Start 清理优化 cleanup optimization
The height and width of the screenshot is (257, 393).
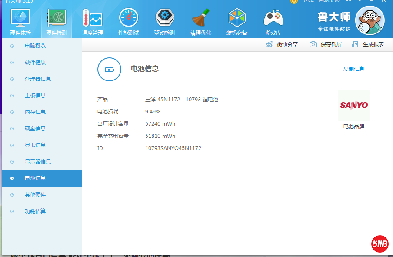pos(200,20)
